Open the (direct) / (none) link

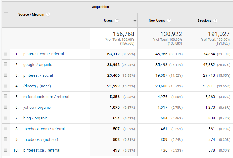[x=37, y=86]
